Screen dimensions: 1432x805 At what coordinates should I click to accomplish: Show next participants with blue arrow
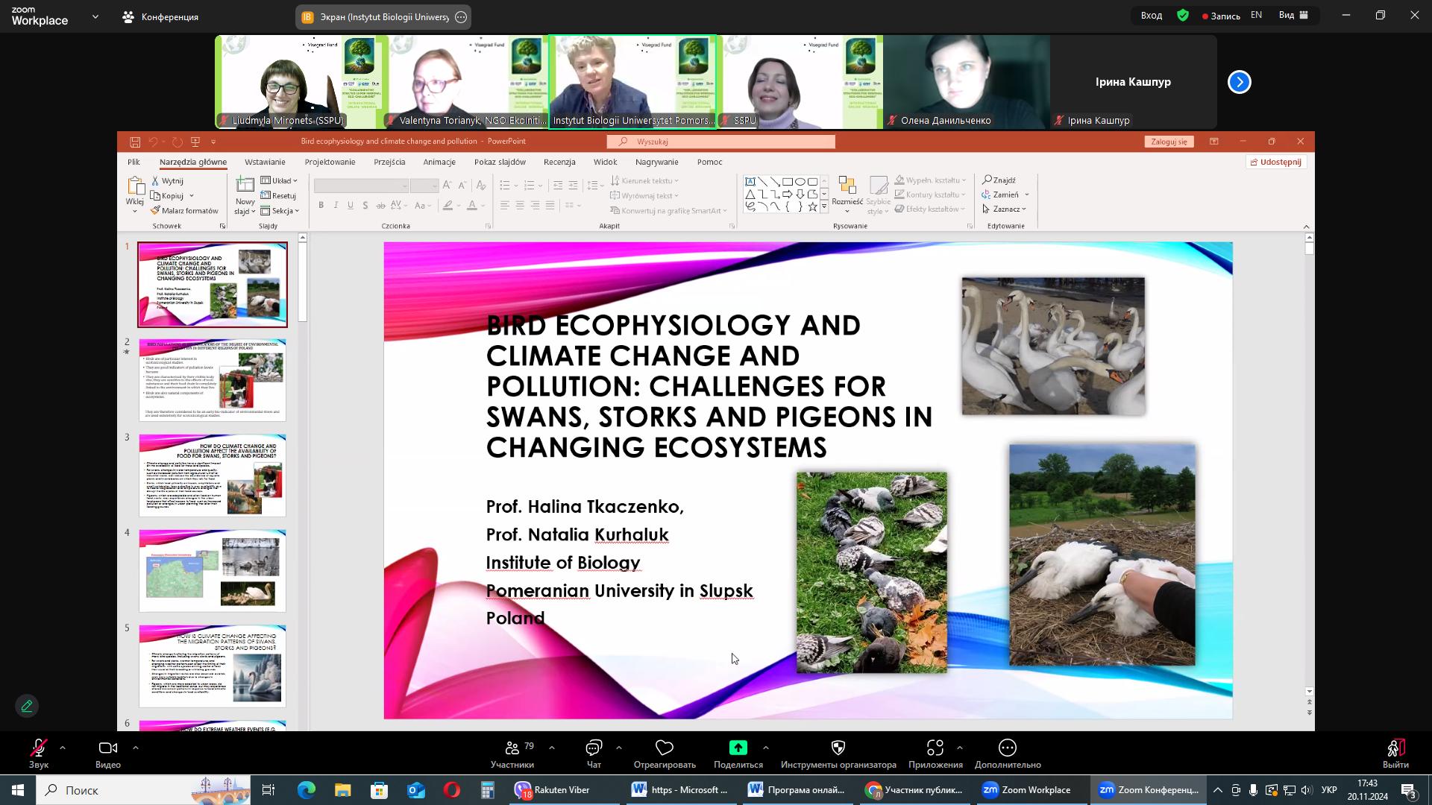click(x=1239, y=82)
